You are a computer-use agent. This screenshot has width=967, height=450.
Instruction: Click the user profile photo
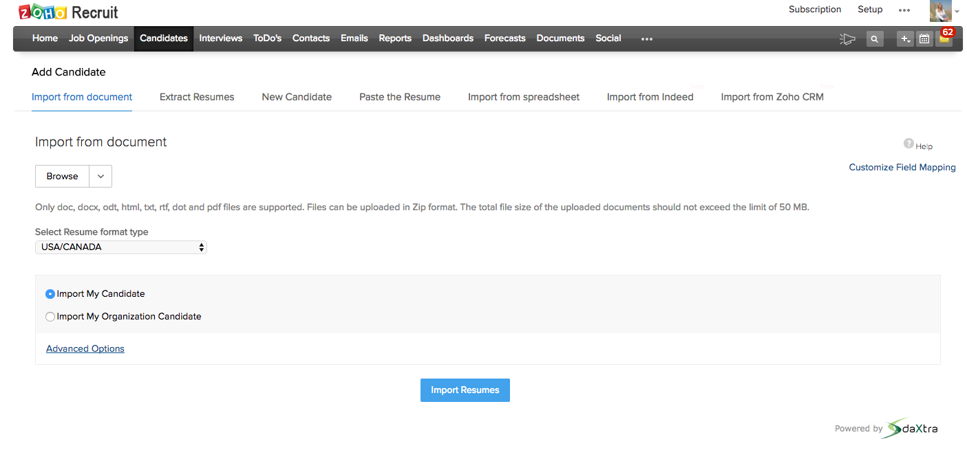point(940,11)
